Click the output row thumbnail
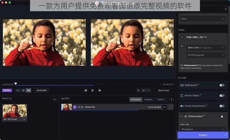The width and height of the screenshot is (230, 140). click(x=67, y=107)
